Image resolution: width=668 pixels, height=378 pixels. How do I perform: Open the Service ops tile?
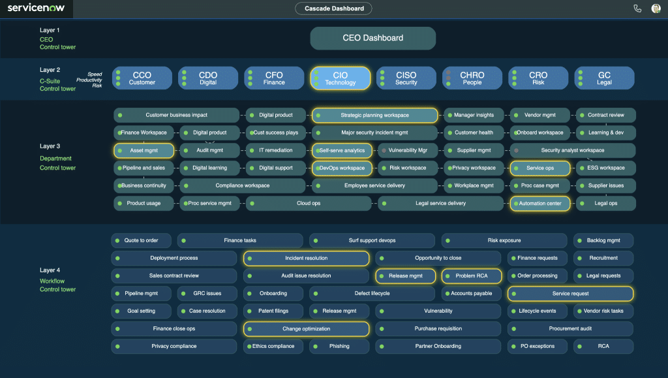(539, 168)
